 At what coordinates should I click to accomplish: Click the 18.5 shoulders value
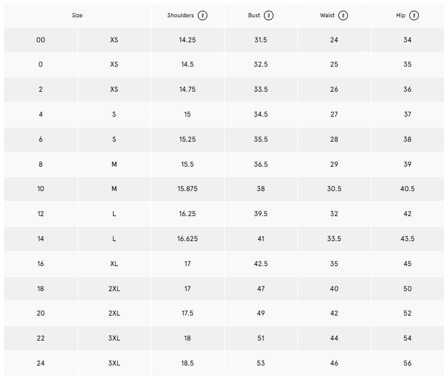(188, 363)
